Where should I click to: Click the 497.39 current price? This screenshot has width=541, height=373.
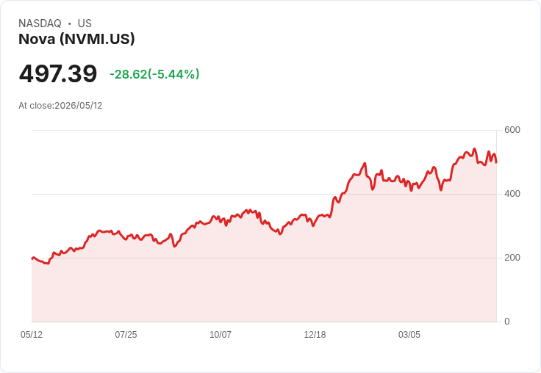click(x=58, y=73)
